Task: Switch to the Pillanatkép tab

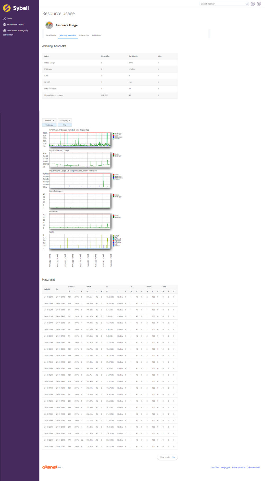Action: point(84,35)
